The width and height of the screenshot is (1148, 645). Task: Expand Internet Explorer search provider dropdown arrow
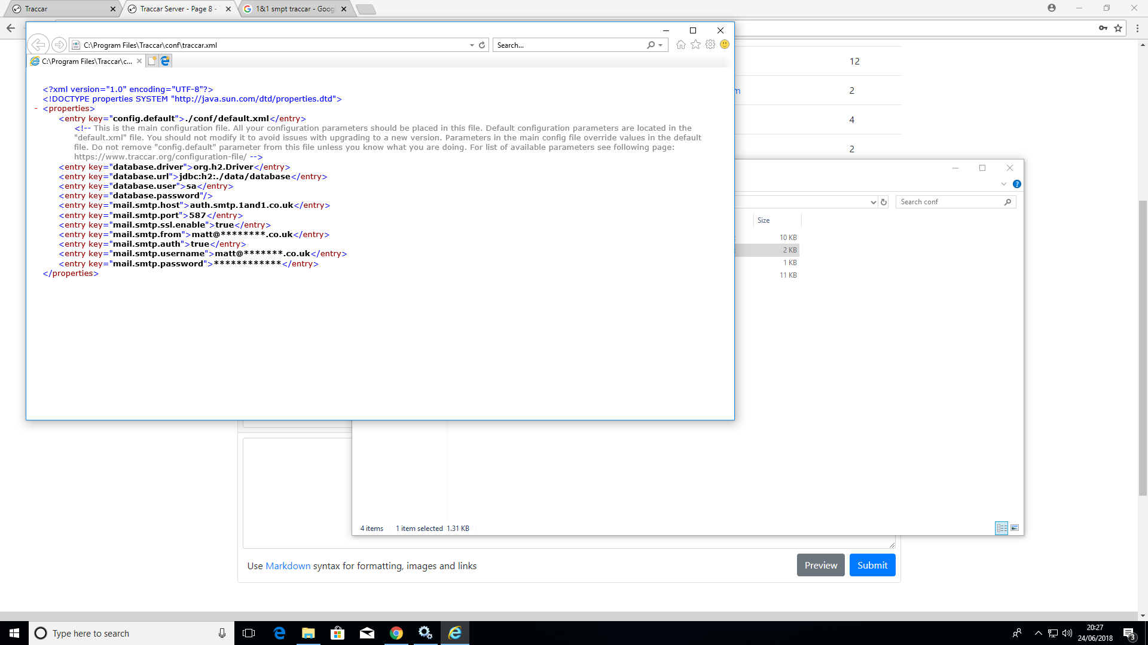pos(660,45)
